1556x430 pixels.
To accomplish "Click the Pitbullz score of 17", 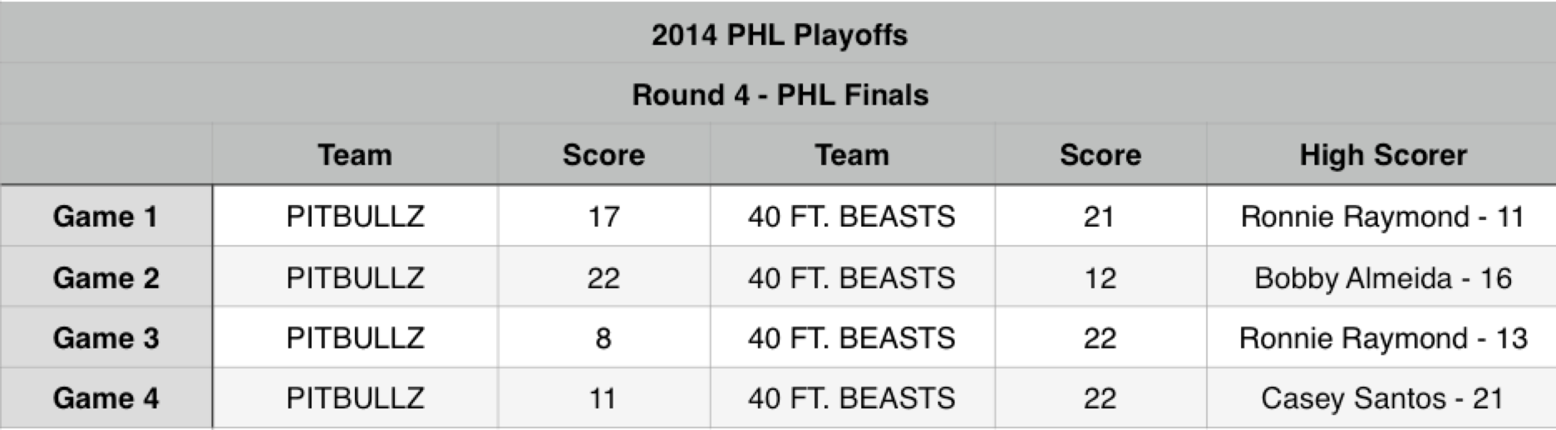I will pos(603,217).
